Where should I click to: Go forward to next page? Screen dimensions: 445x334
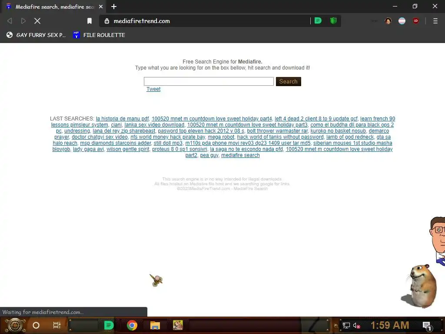(23, 21)
